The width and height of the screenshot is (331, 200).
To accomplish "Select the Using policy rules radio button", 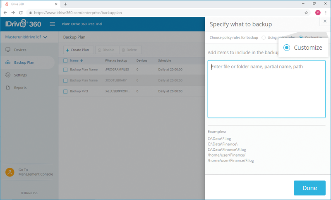I will tap(264, 38).
